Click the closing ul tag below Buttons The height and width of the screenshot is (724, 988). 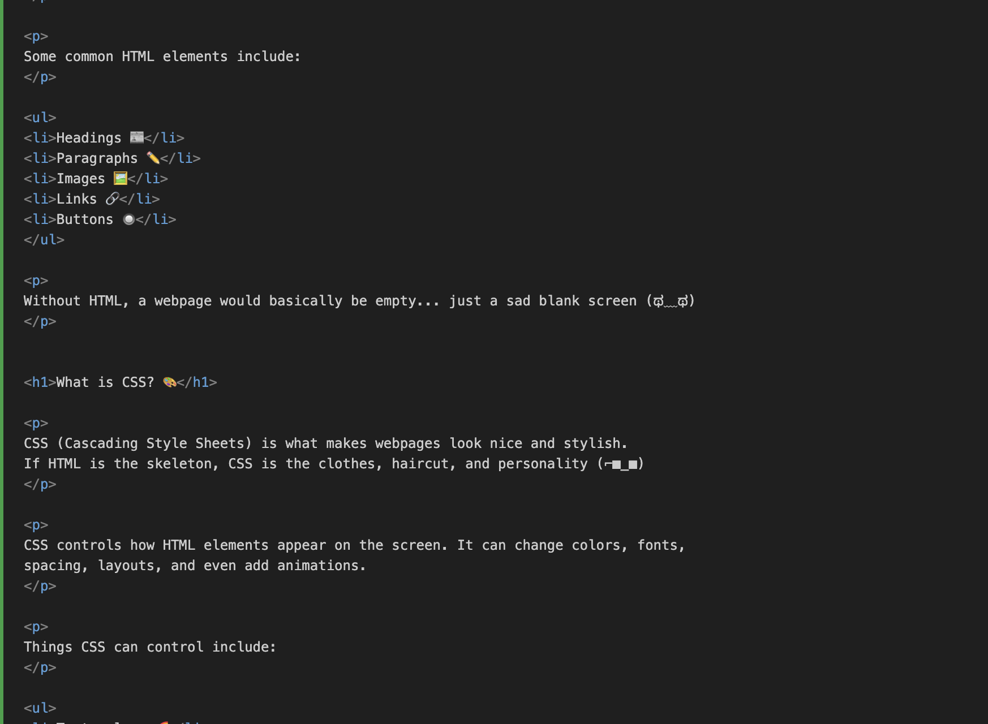[44, 240]
